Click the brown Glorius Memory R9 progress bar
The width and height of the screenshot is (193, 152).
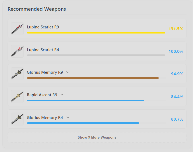[x=93, y=78]
